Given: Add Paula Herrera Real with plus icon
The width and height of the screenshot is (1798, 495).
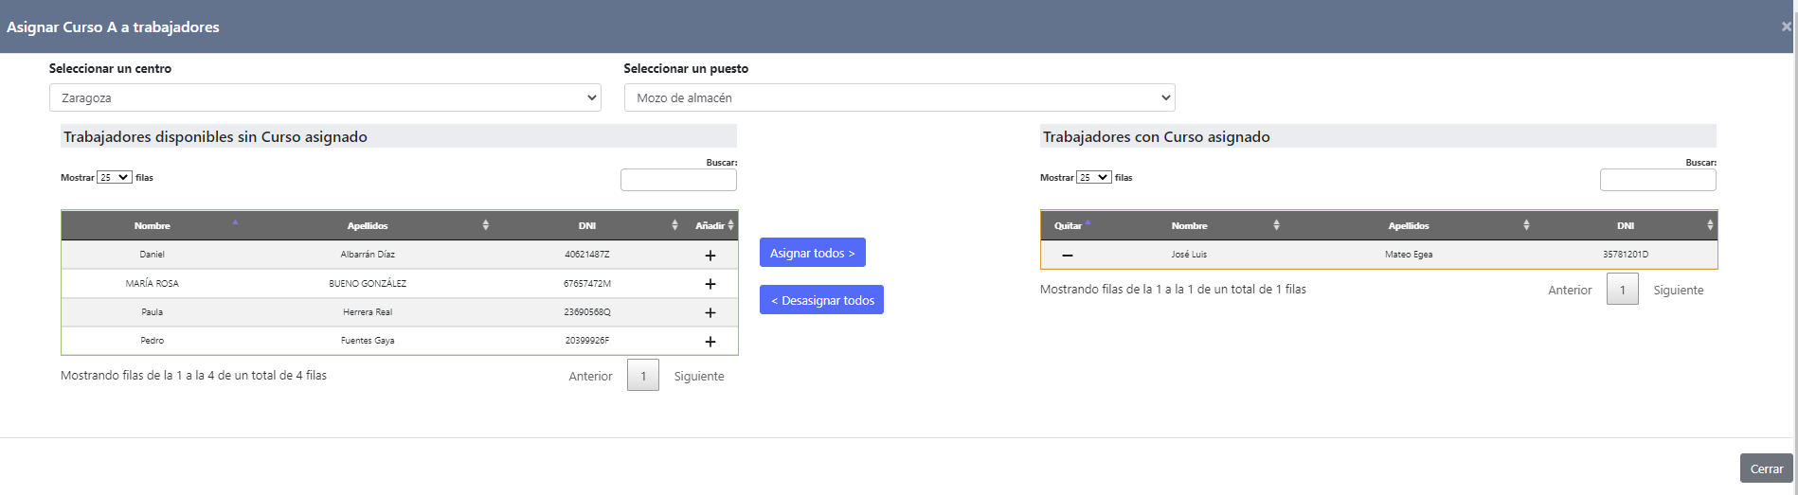Looking at the screenshot, I should pyautogui.click(x=710, y=312).
